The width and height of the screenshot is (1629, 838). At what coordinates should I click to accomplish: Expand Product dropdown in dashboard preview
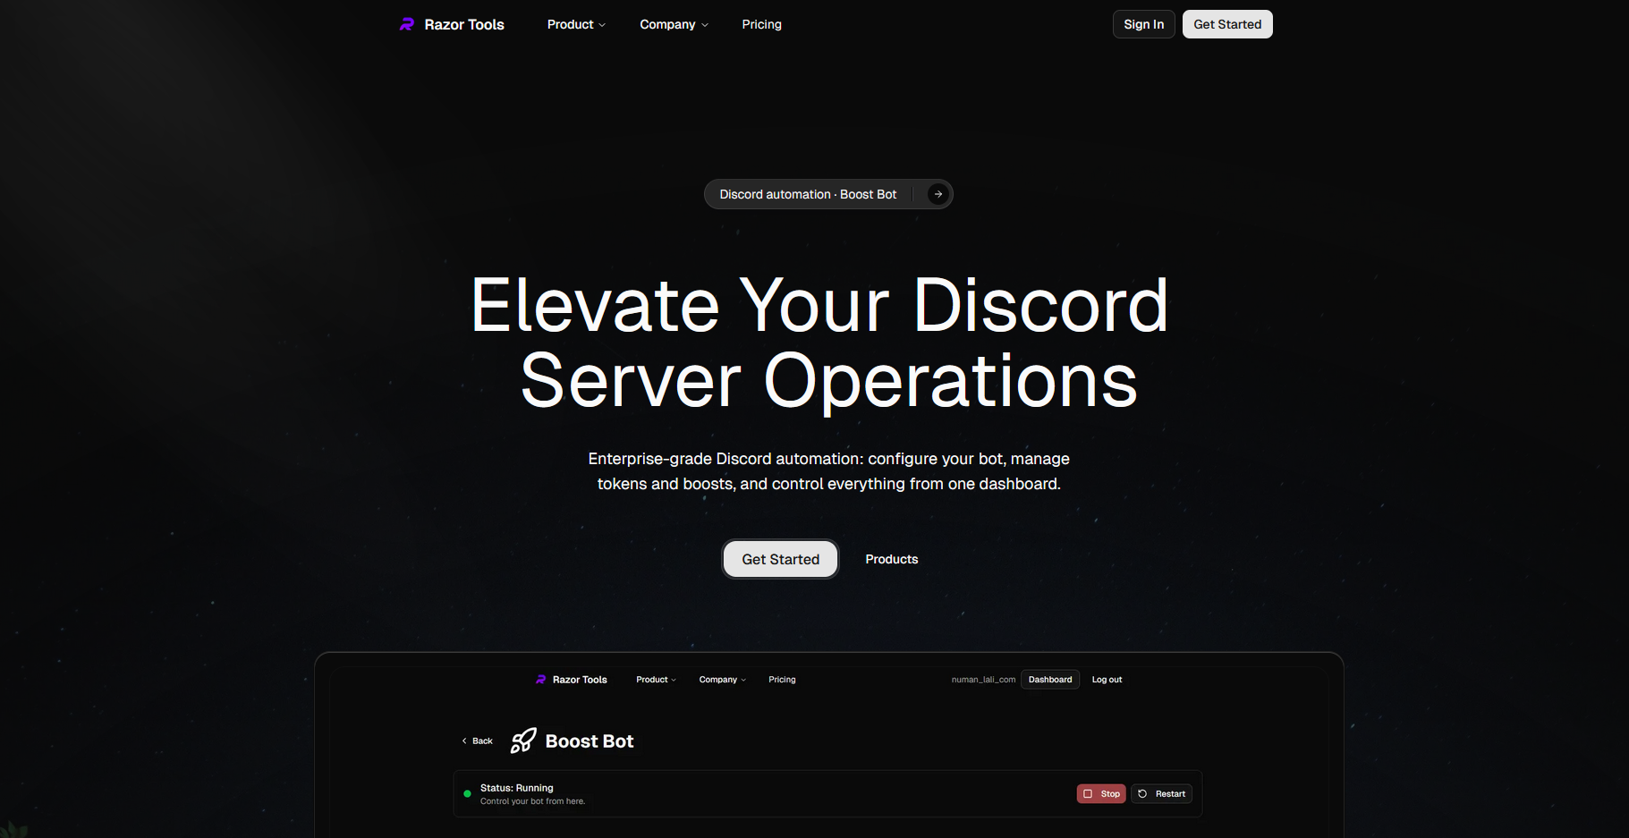[656, 680]
